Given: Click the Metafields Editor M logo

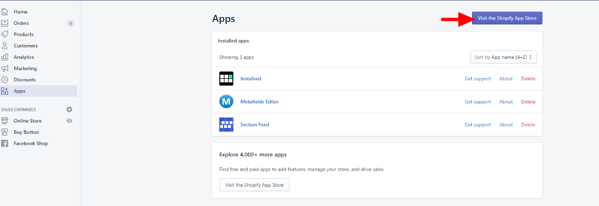Looking at the screenshot, I should (226, 102).
